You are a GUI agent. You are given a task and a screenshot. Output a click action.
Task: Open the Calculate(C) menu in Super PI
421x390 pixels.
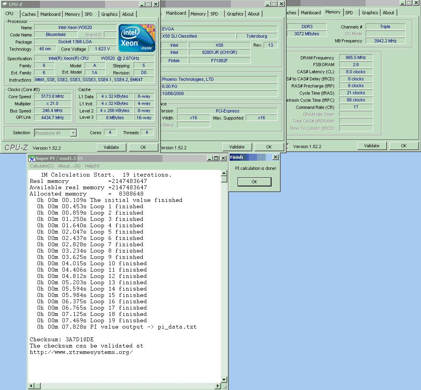click(42, 166)
